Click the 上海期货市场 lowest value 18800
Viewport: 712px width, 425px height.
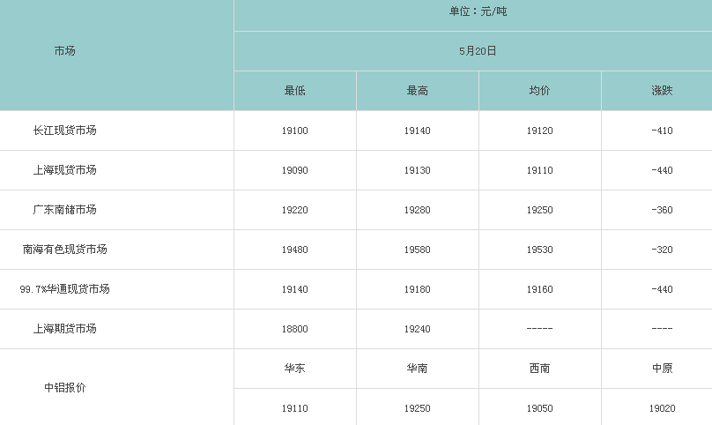pyautogui.click(x=294, y=329)
